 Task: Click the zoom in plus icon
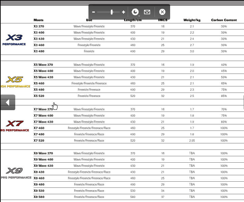point(123,12)
